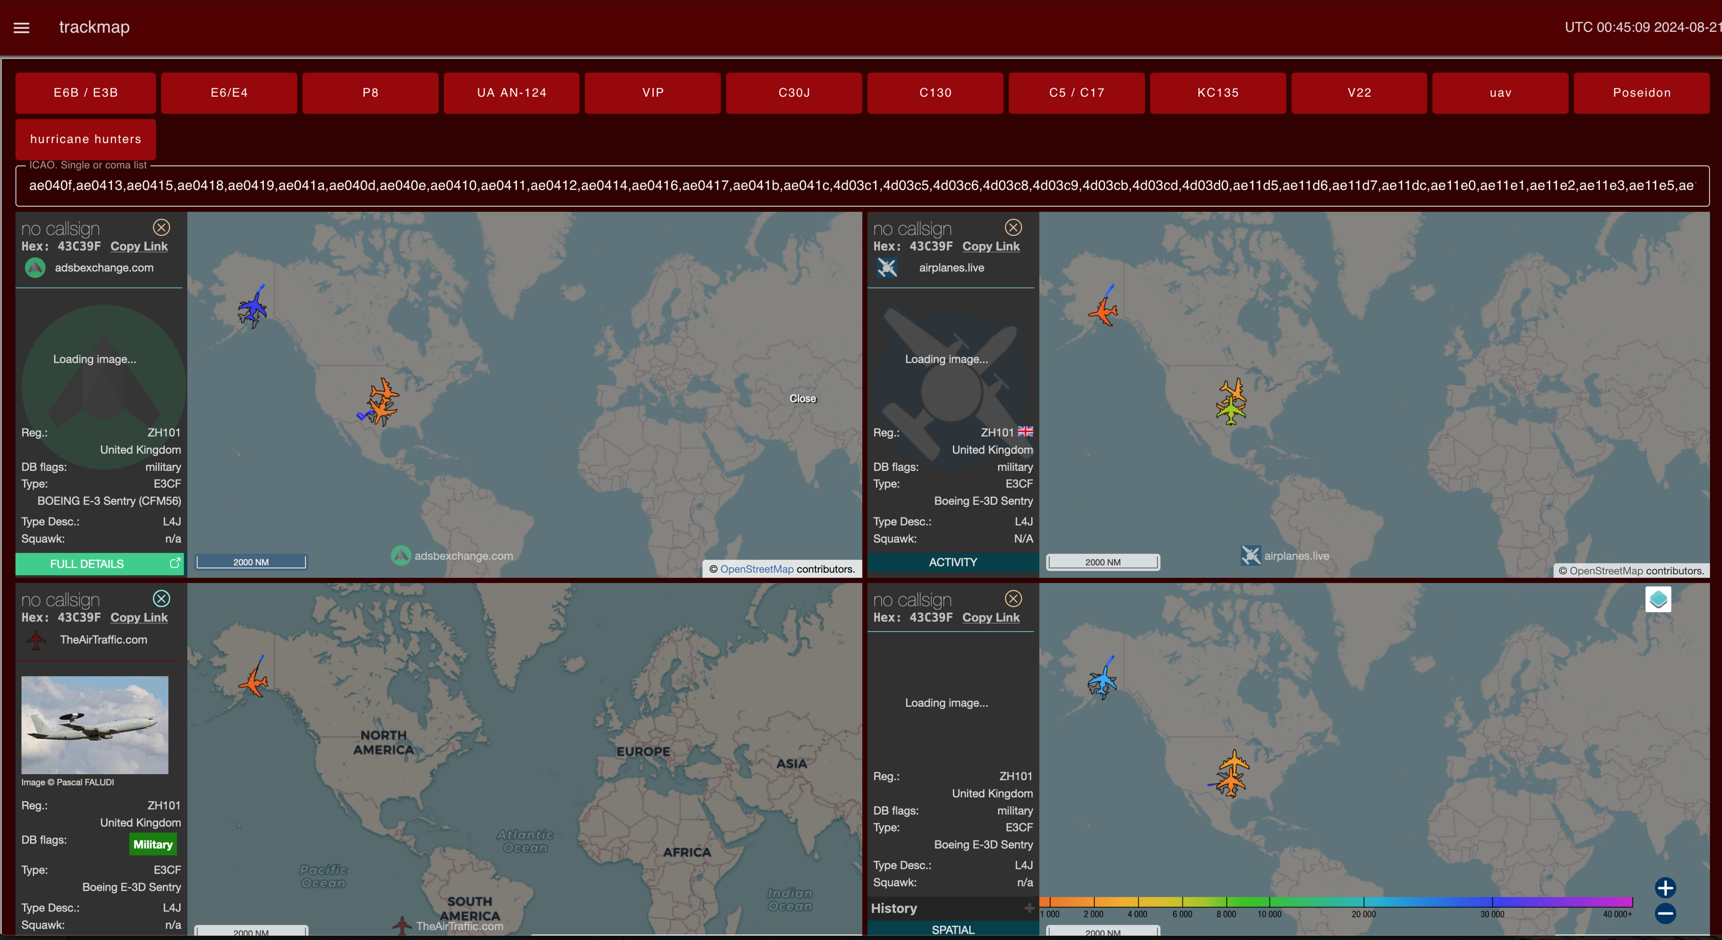1722x940 pixels.
Task: Select the orange aircraft cluster on adsbexchange map
Action: pos(383,401)
